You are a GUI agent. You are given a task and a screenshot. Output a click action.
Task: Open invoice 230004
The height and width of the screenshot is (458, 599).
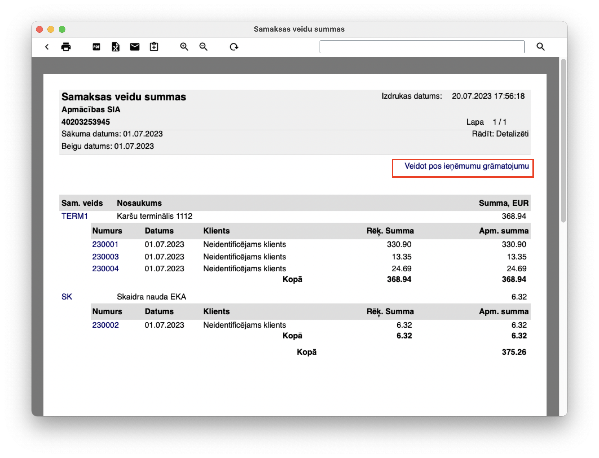point(105,268)
